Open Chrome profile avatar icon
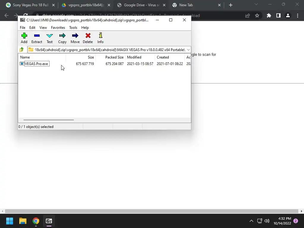This screenshot has width=304, height=228. tap(288, 15)
